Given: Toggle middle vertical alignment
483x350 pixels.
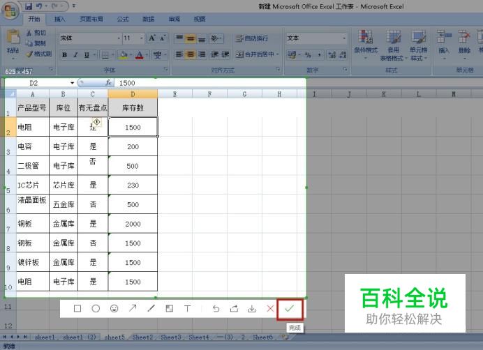Looking at the screenshot, I should (191, 38).
